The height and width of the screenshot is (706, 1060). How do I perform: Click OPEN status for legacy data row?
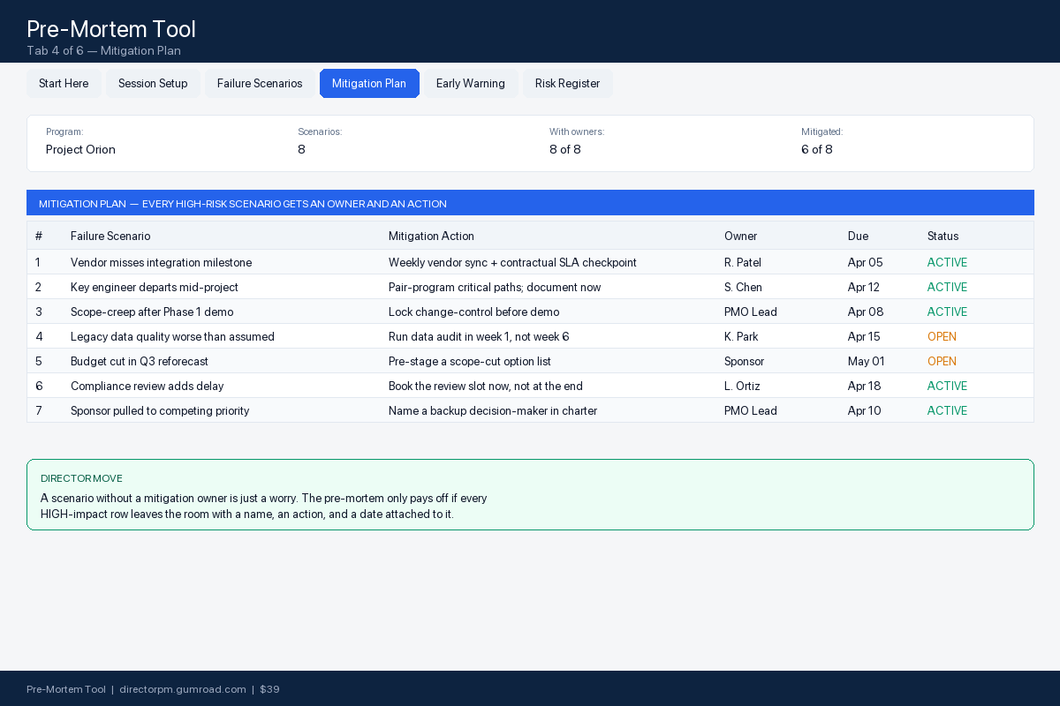[942, 337]
